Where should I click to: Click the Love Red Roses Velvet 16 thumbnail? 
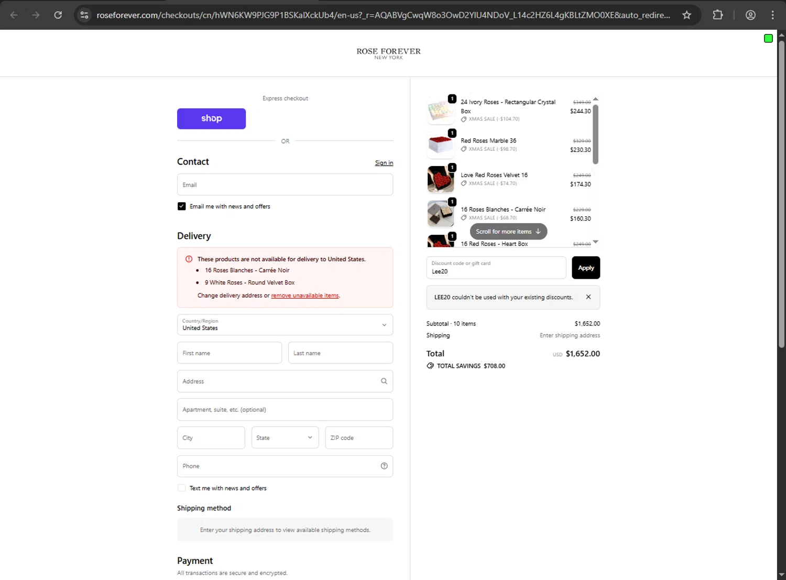tap(441, 179)
